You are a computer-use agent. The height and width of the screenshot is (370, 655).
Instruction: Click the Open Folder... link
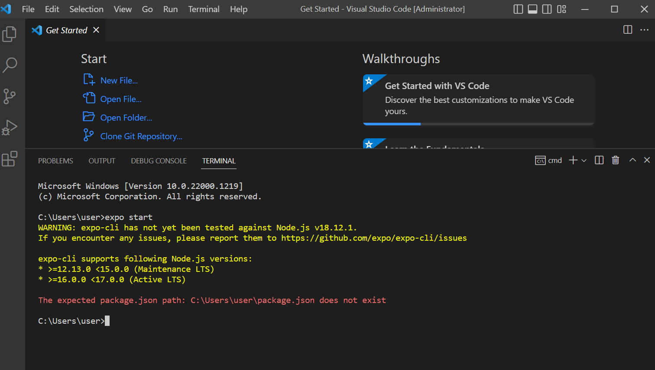pos(126,118)
